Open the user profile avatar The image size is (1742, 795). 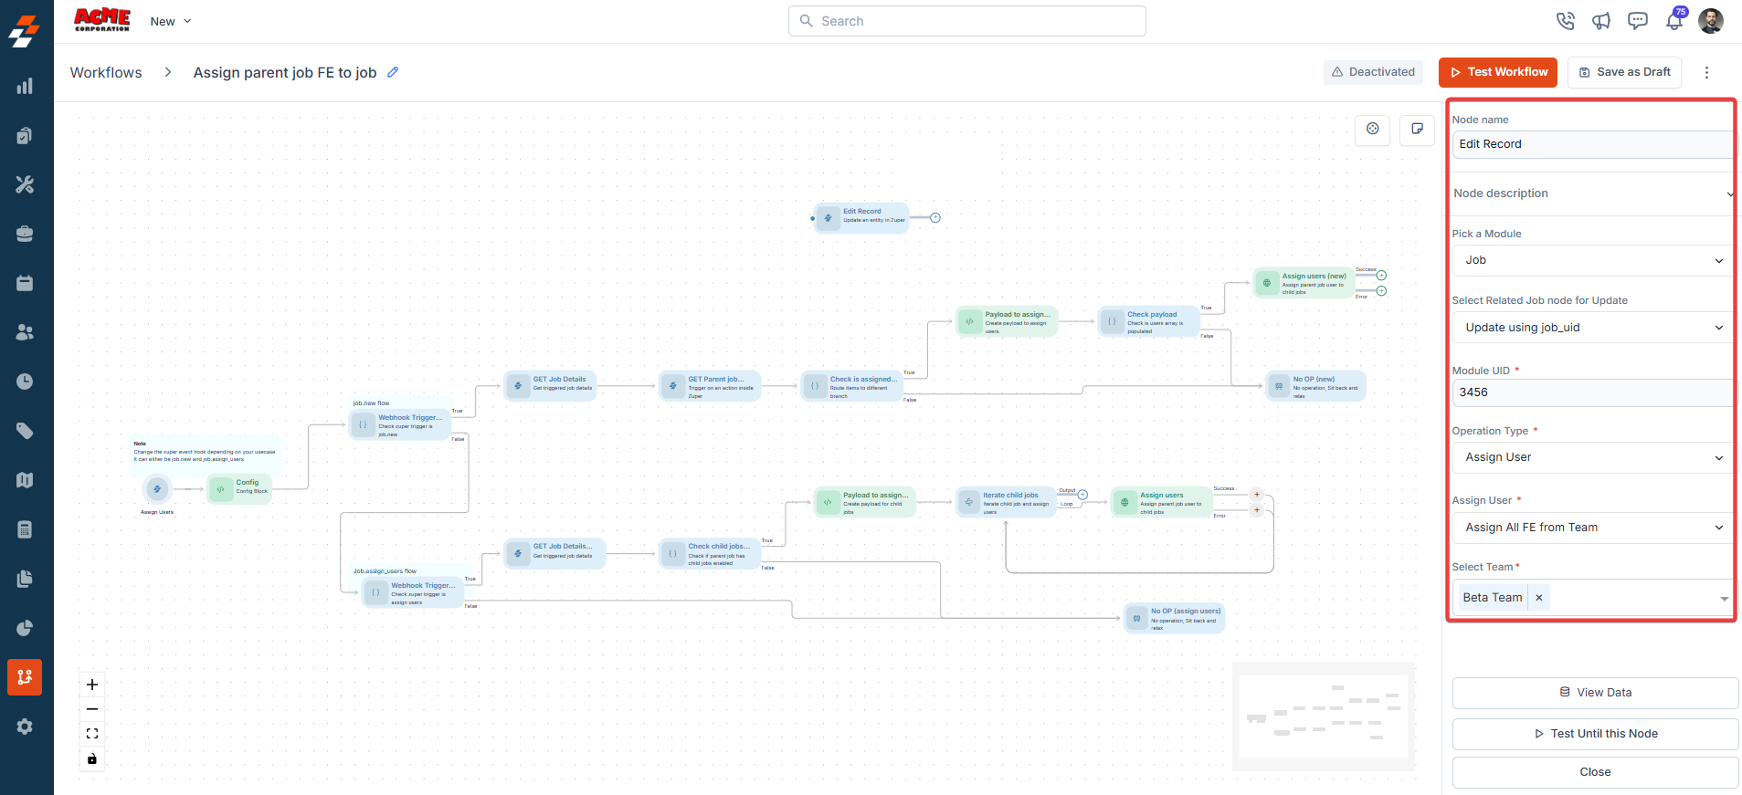(x=1711, y=21)
